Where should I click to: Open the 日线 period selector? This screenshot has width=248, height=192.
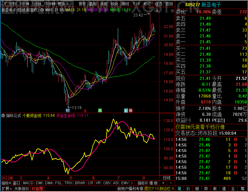coord(167,178)
